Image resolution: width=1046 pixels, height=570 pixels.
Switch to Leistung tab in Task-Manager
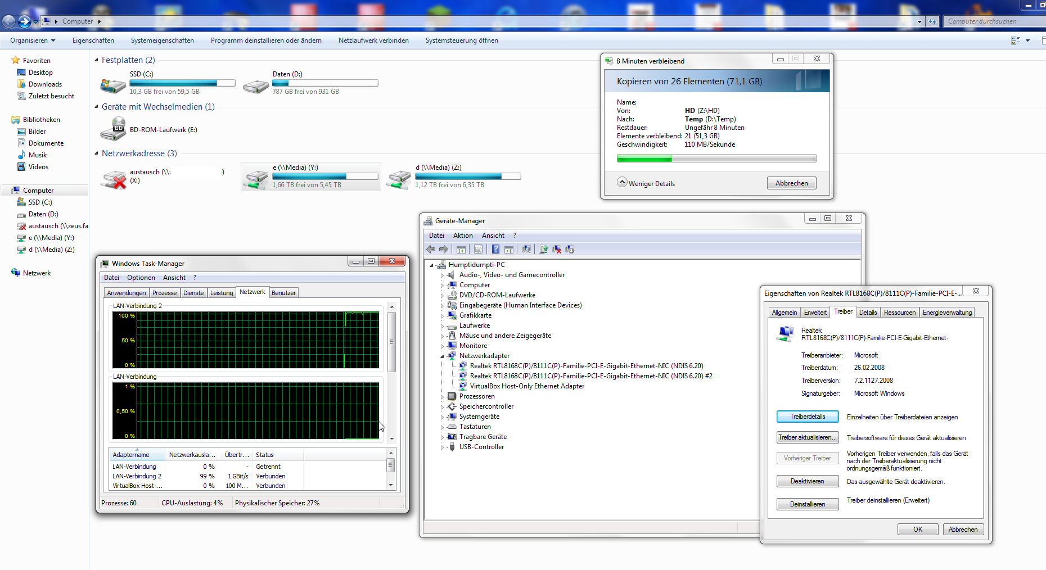[x=222, y=293]
